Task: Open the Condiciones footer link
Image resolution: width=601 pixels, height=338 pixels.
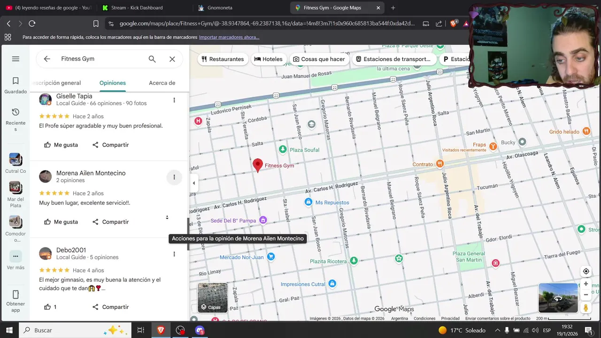Action: click(424, 318)
